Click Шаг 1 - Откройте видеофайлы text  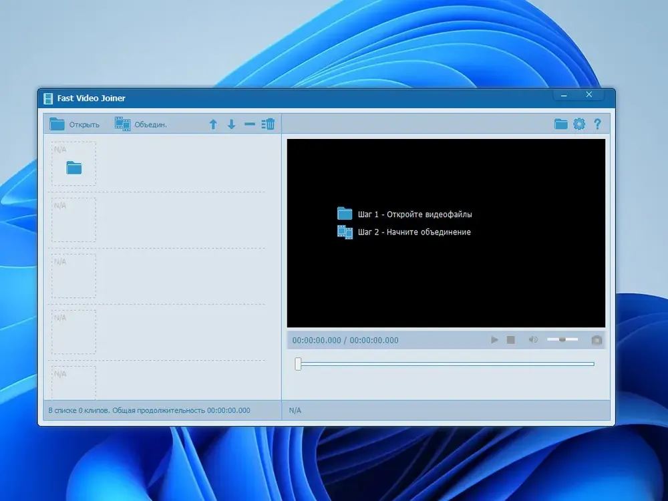point(415,214)
